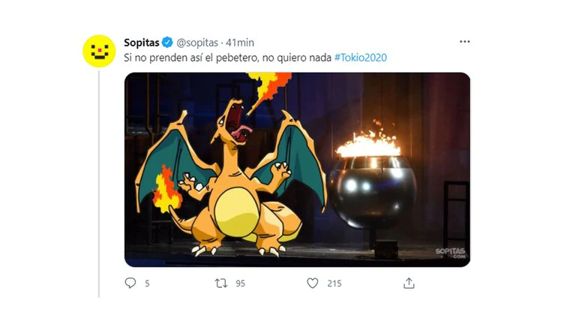Select the tweet text about el pebetero
Image resolution: width=576 pixels, height=324 pixels.
pos(228,58)
